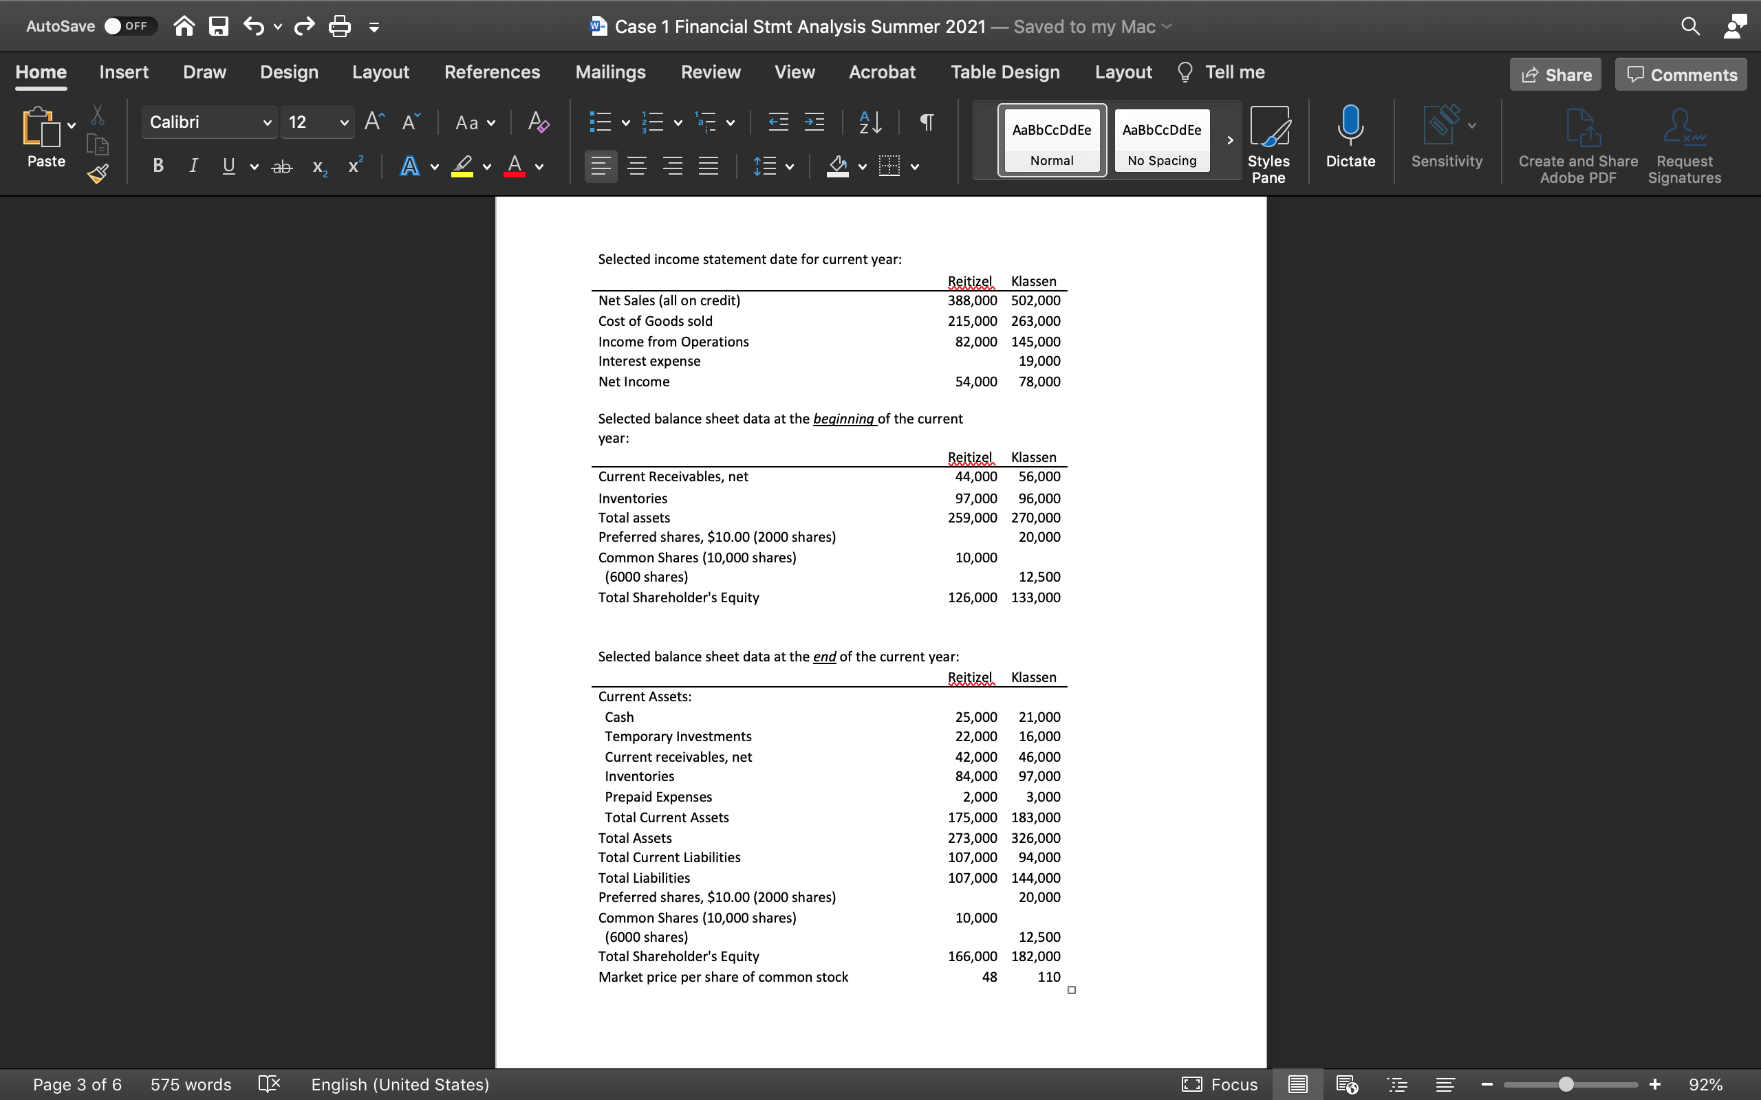Open the Table Design tab
Viewport: 1761px width, 1100px height.
tap(1004, 72)
